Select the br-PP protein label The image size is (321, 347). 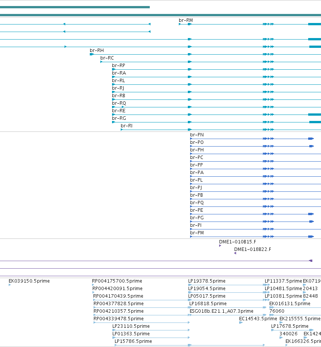point(196,165)
